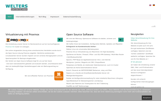161x101 pixels.
Task: Go to the Start menu item
Action: (x=10, y=17)
